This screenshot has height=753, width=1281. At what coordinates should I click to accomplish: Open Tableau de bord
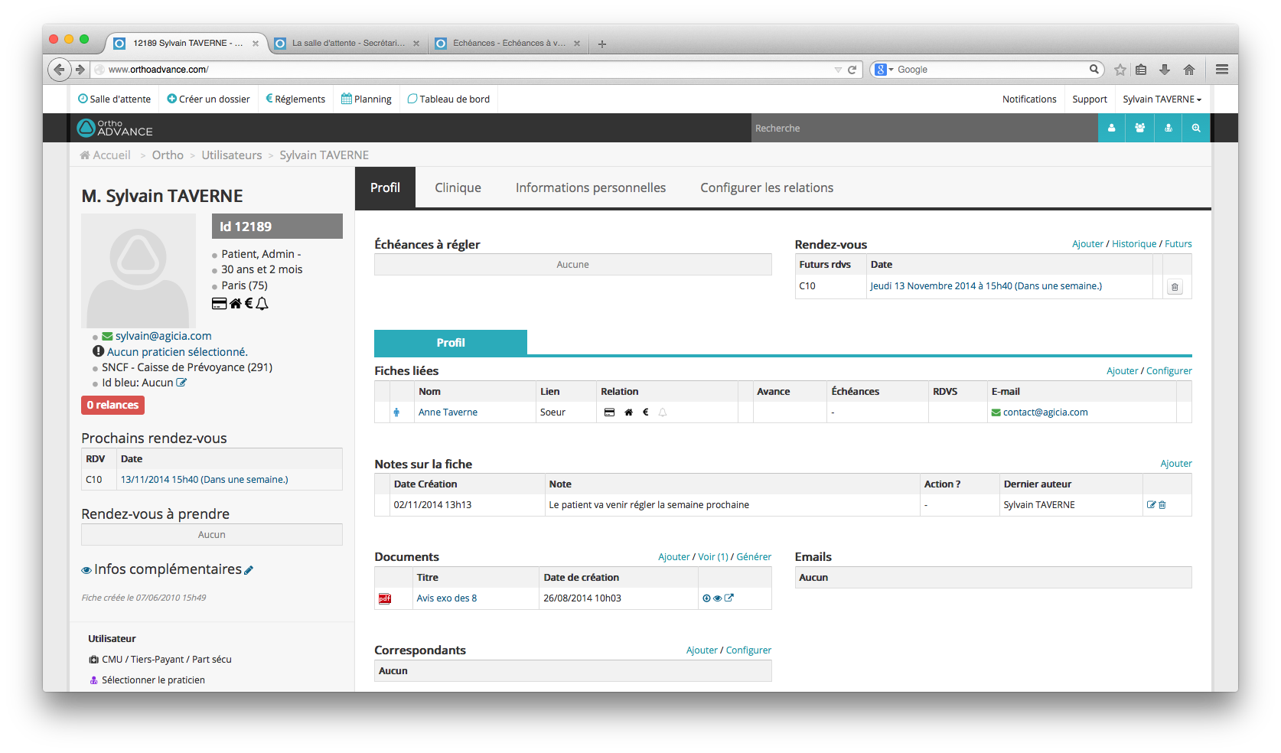coord(448,99)
